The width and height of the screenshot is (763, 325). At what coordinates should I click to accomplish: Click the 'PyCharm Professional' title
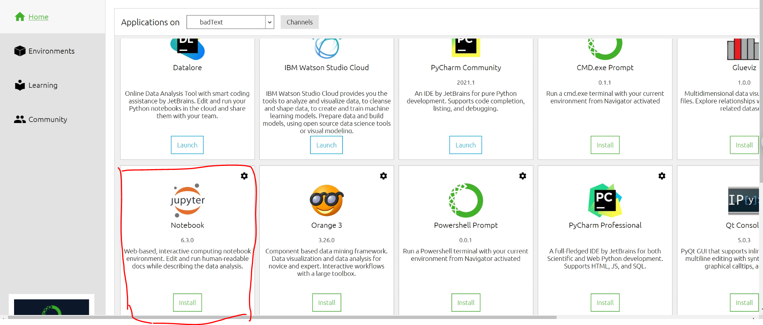coord(605,225)
